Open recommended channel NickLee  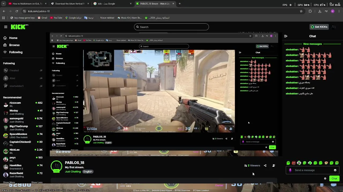[x=23, y=151]
